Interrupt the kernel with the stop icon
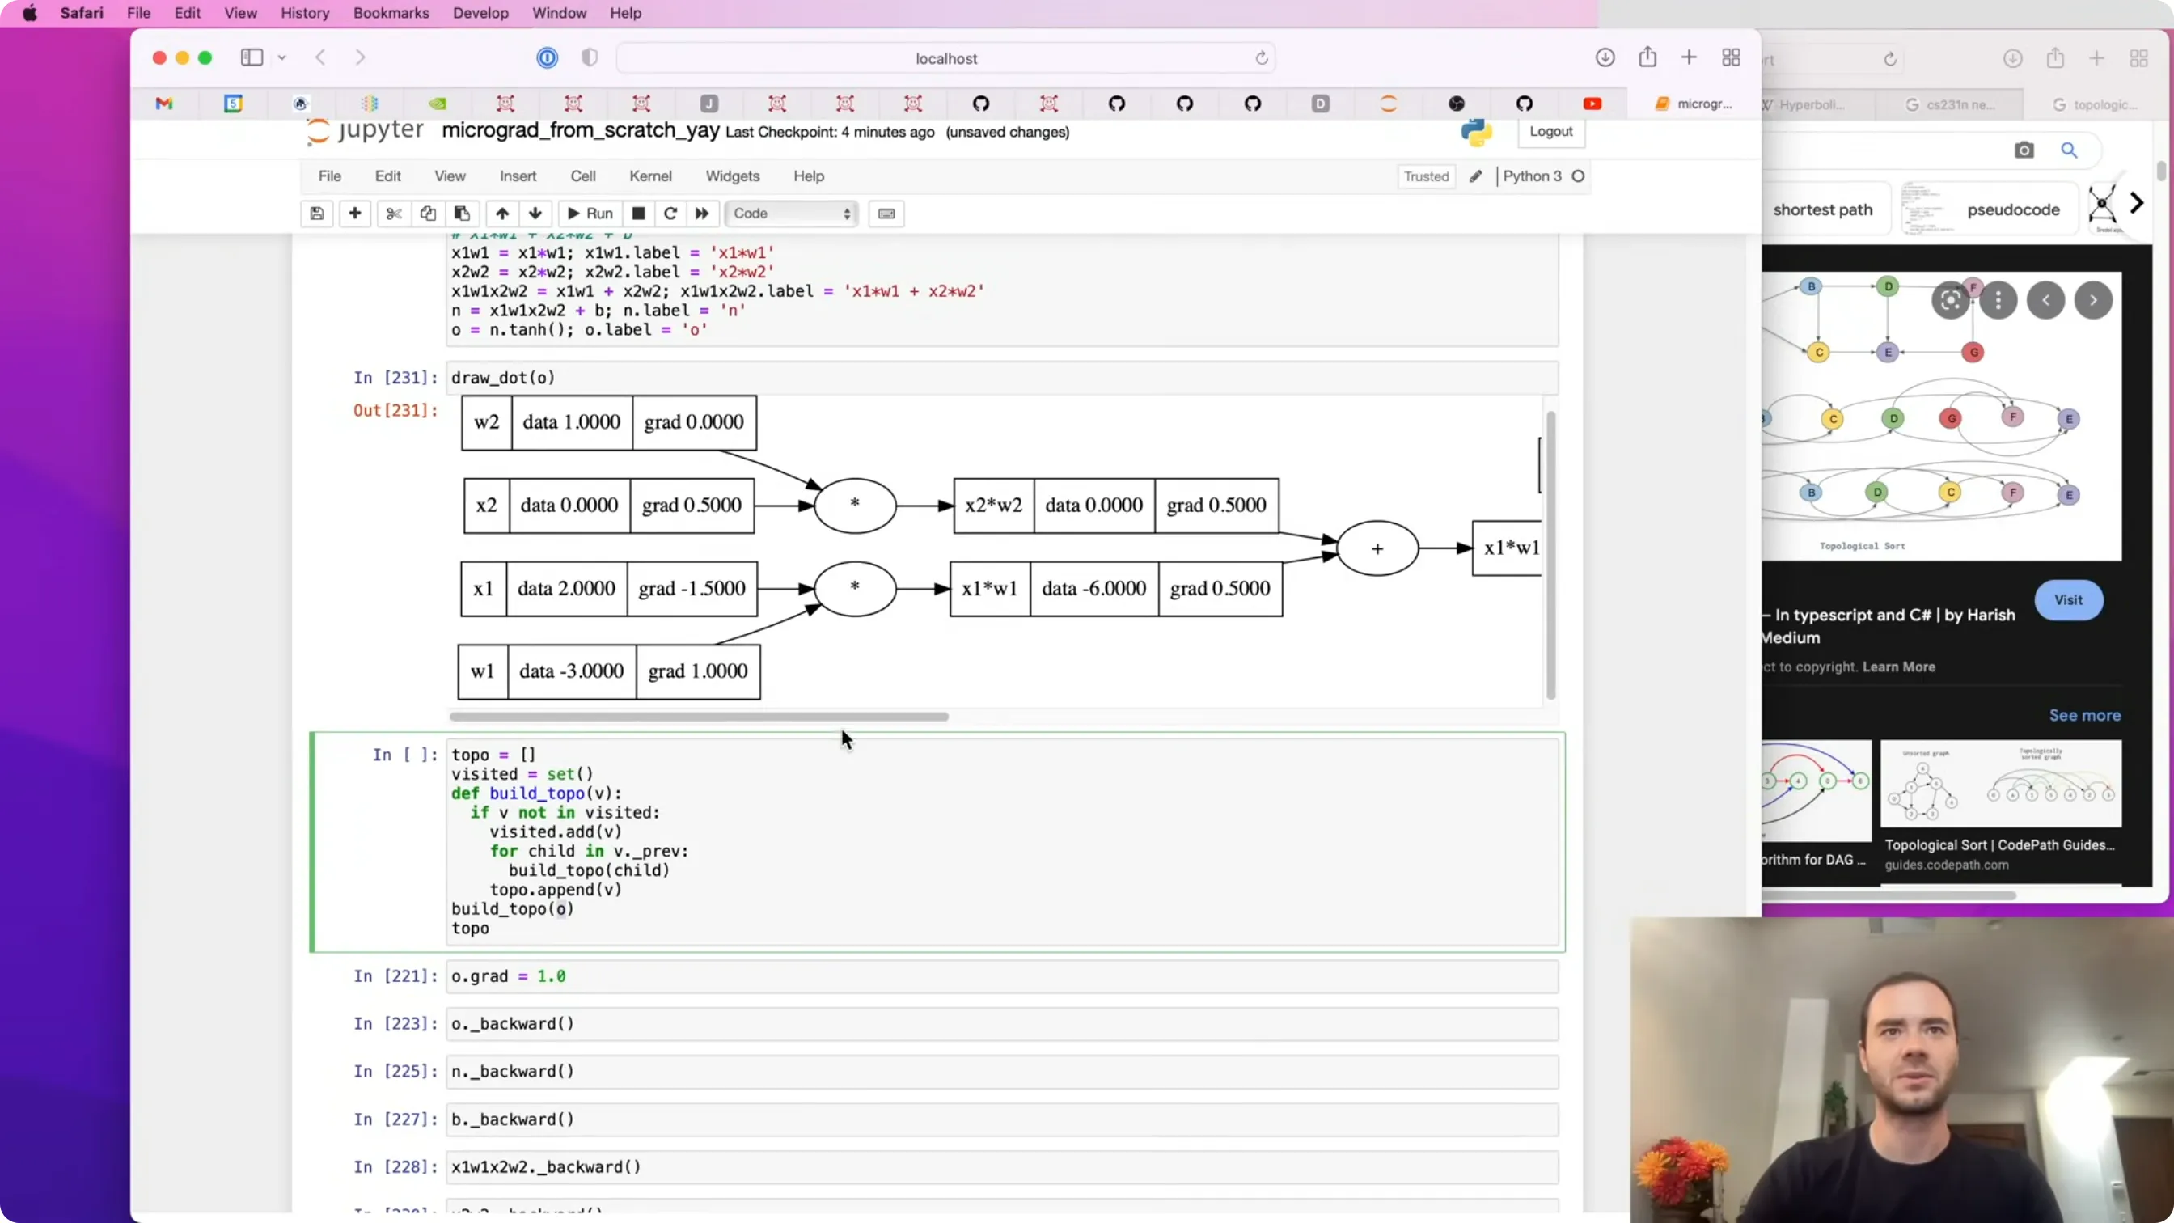 tap(639, 214)
